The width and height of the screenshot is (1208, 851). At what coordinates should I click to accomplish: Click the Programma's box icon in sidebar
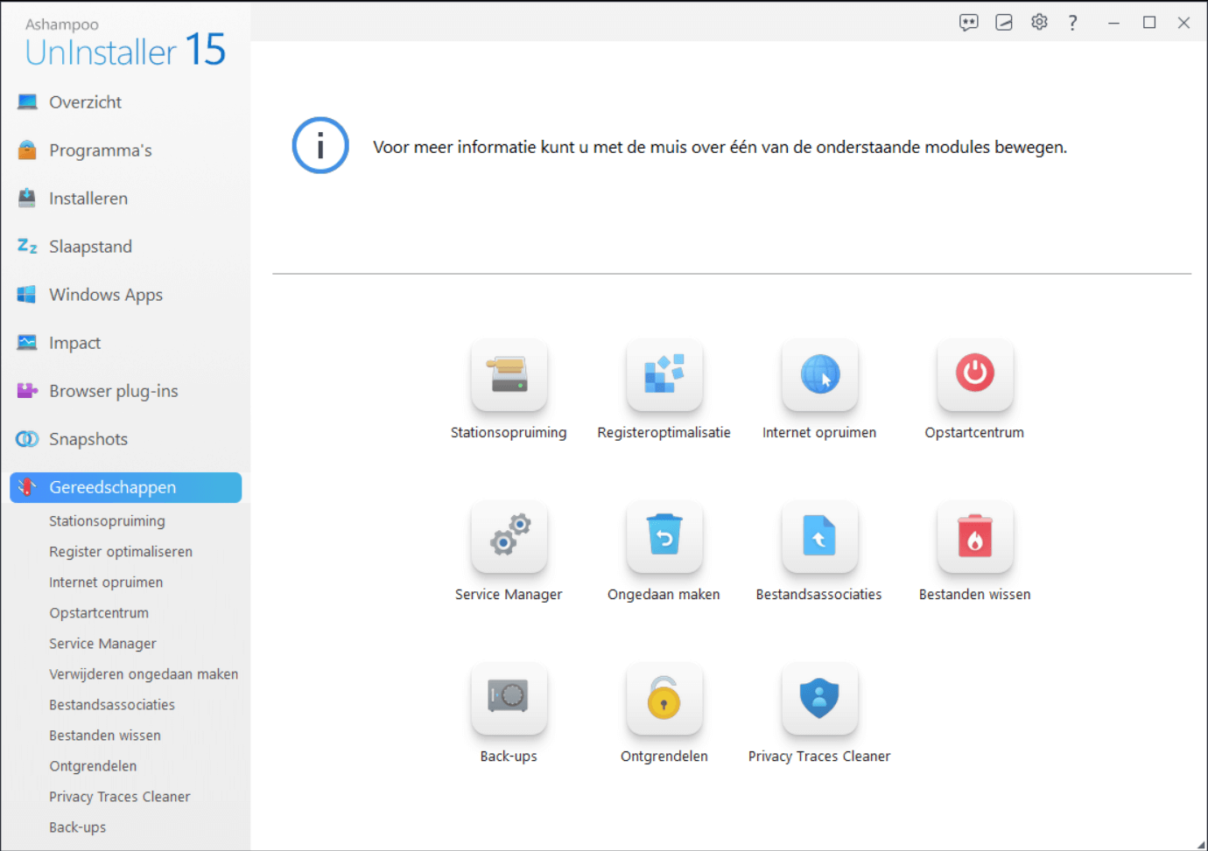click(x=27, y=150)
